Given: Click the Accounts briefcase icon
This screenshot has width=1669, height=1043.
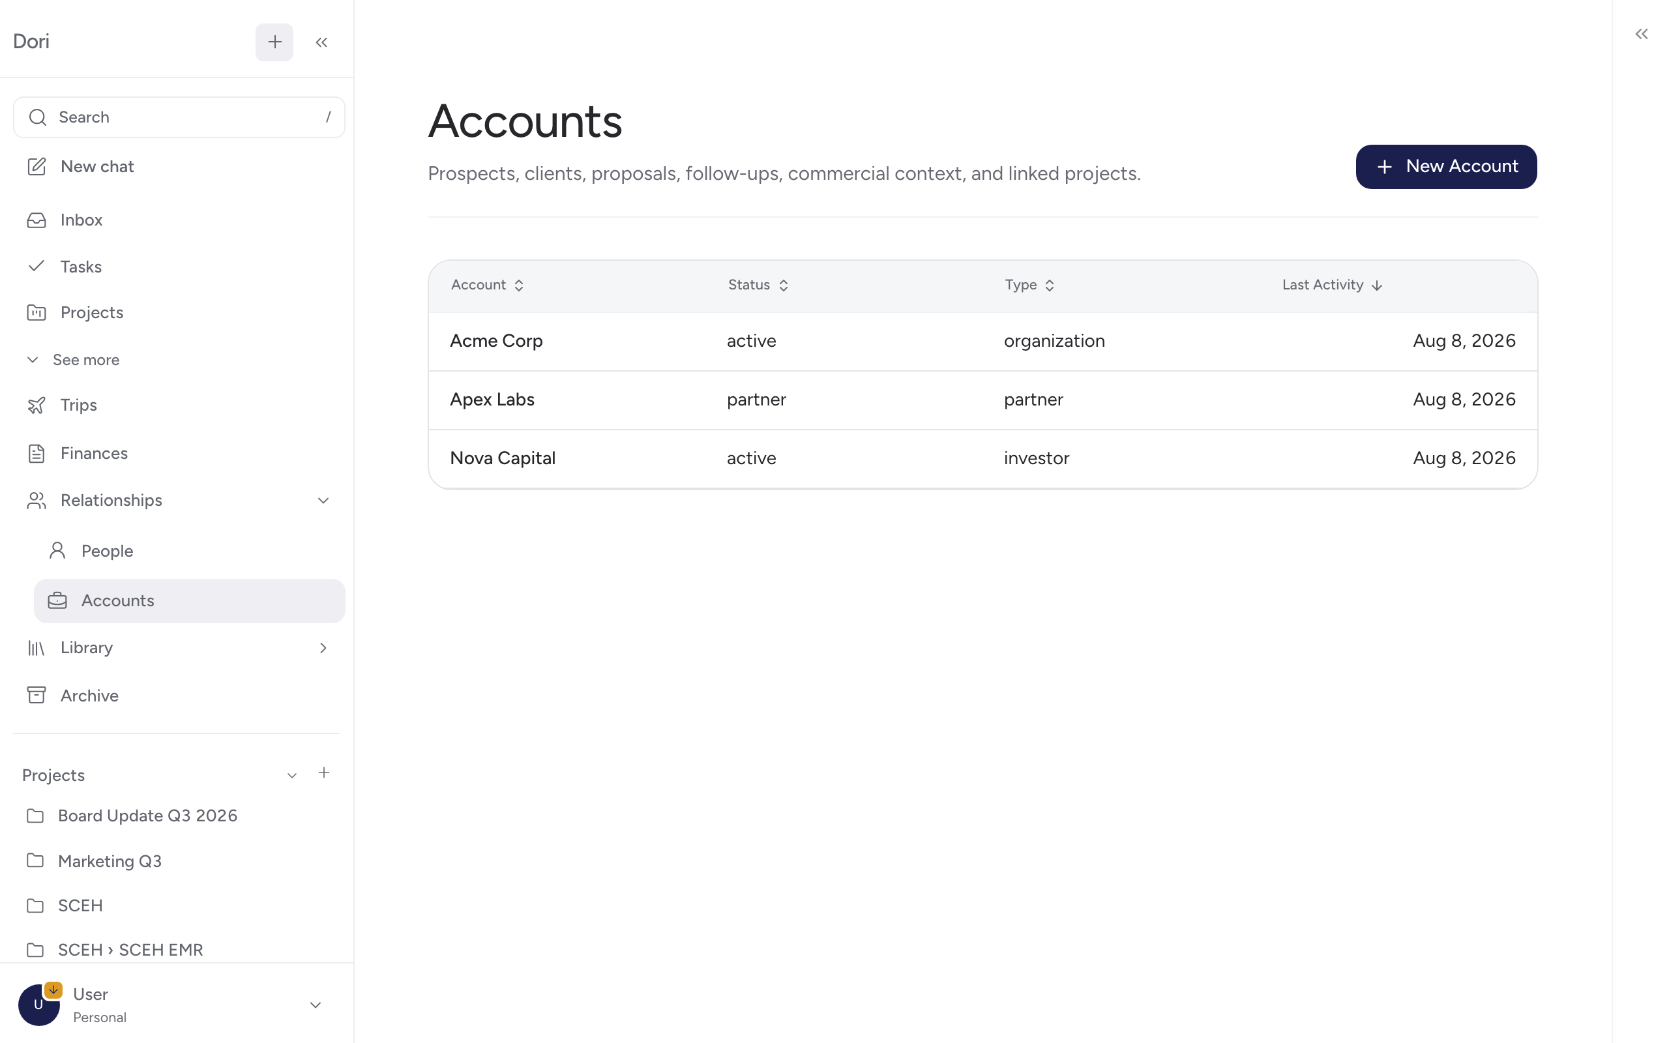Looking at the screenshot, I should (57, 601).
